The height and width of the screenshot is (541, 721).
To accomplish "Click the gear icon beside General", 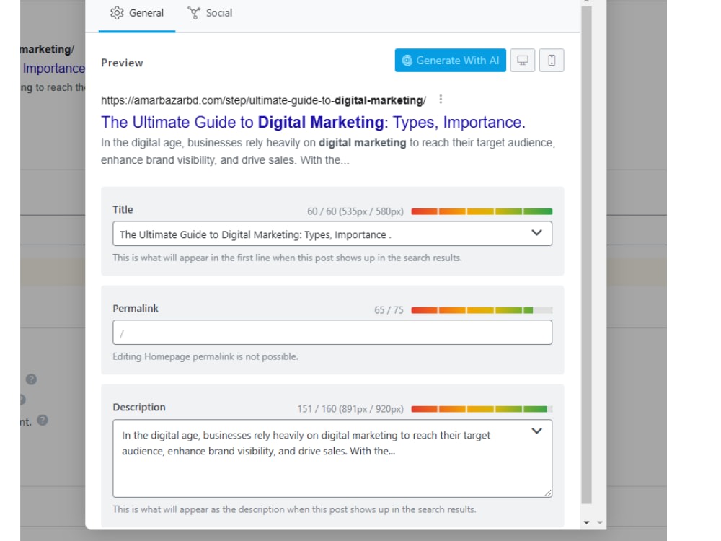I will tap(117, 13).
